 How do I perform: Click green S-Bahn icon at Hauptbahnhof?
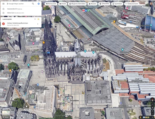pyautogui.click(x=88, y=11)
